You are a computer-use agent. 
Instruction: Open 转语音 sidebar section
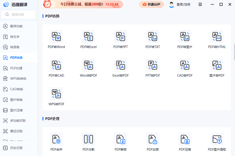pyautogui.click(x=19, y=47)
